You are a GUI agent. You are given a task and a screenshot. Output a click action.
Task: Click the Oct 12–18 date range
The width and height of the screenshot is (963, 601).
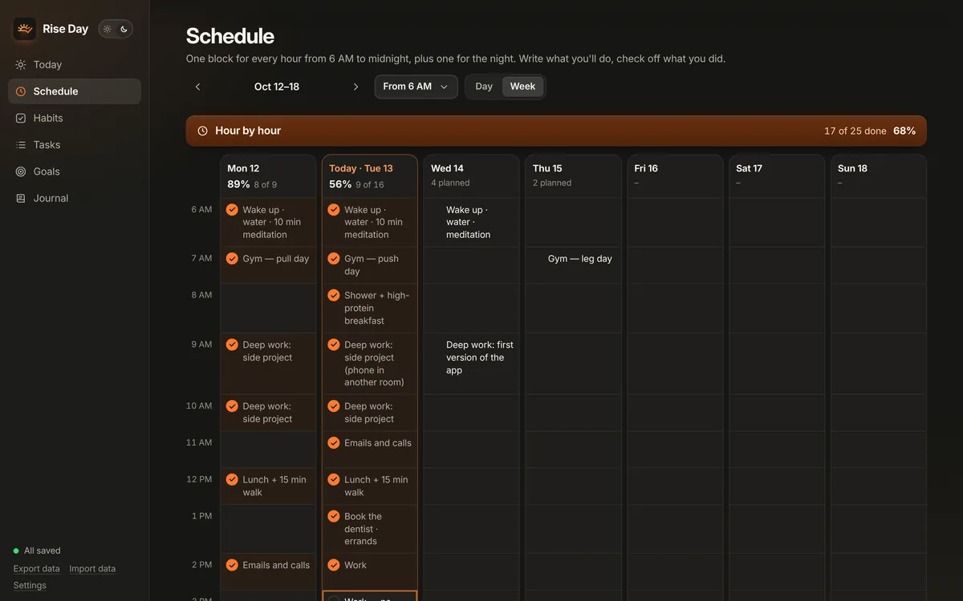tap(277, 87)
